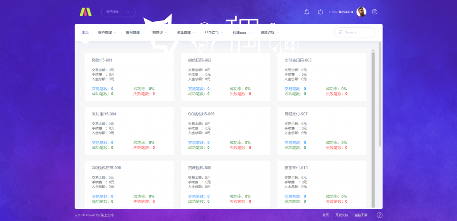The image size is (457, 221).
Task: Click the 2019 © Power by footer text
Action: 95,215
